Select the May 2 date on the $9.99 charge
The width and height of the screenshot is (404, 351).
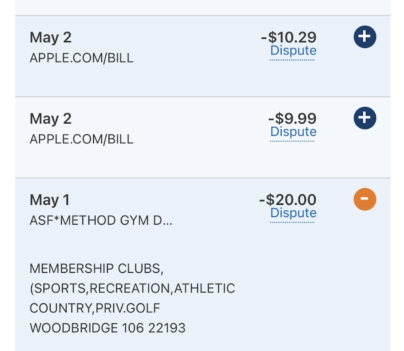tap(50, 119)
